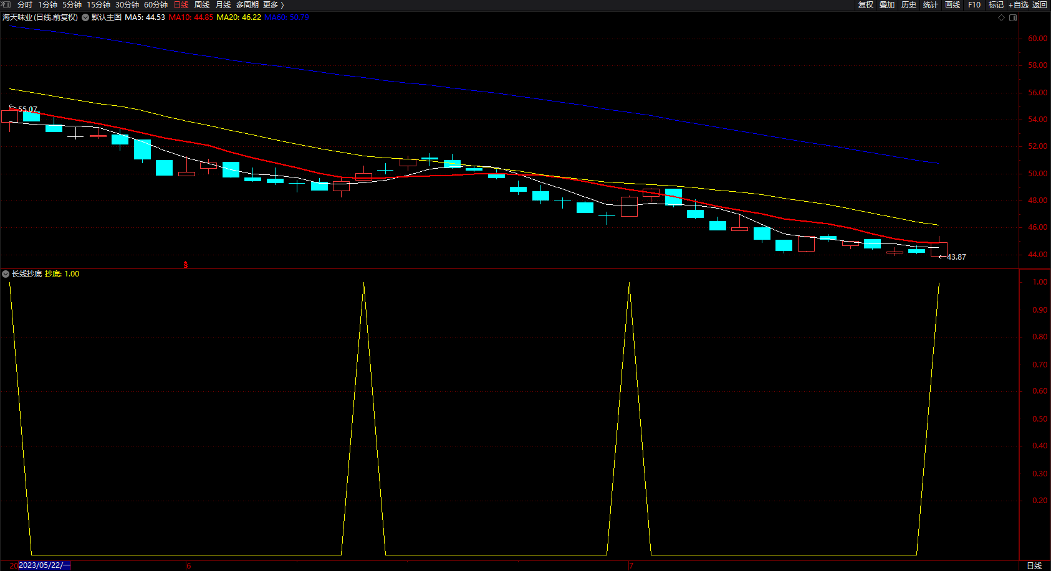The image size is (1051, 571).
Task: Open the 更多 periods expander
Action: [273, 5]
